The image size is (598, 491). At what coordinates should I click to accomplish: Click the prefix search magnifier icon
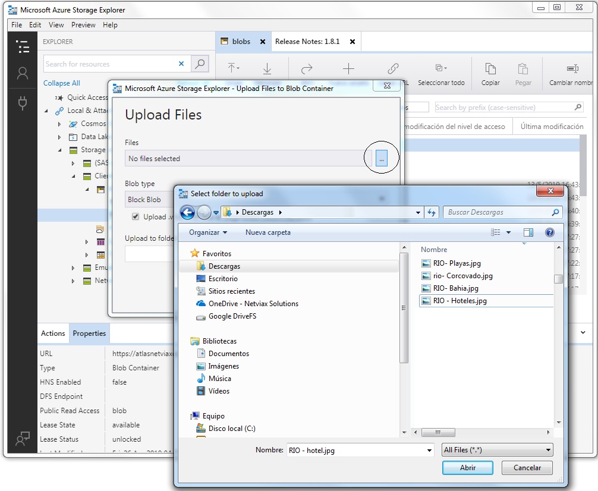point(578,107)
